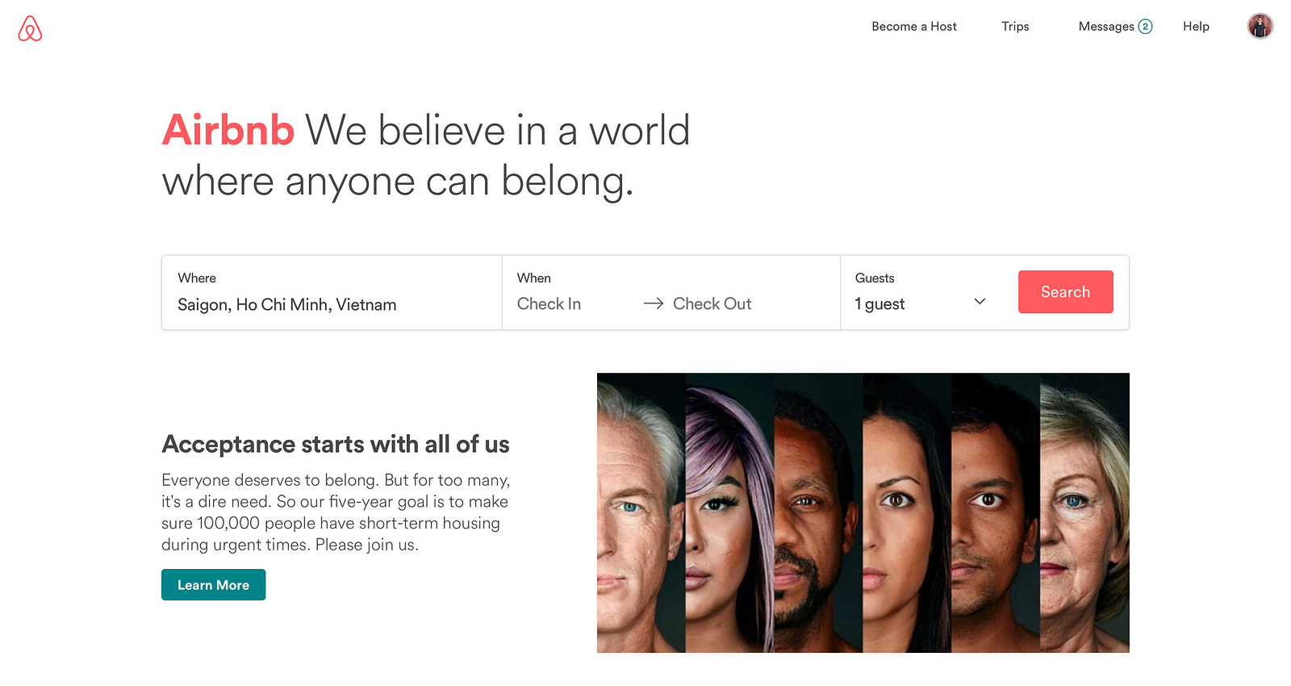This screenshot has width=1291, height=686.
Task: Open the Check In date picker
Action: point(549,304)
